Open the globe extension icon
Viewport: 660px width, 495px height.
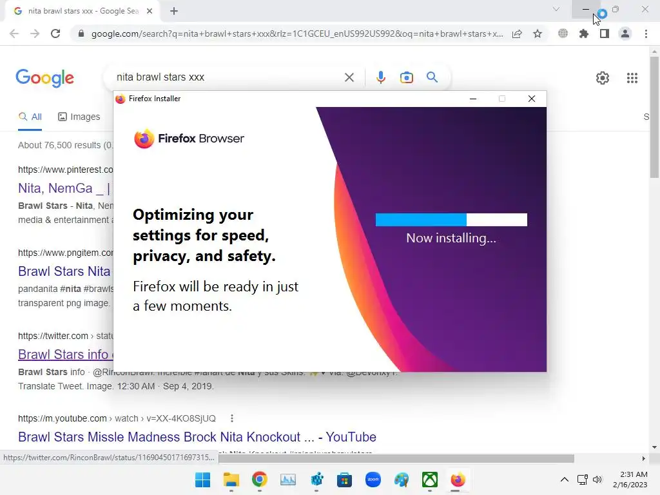coord(563,34)
